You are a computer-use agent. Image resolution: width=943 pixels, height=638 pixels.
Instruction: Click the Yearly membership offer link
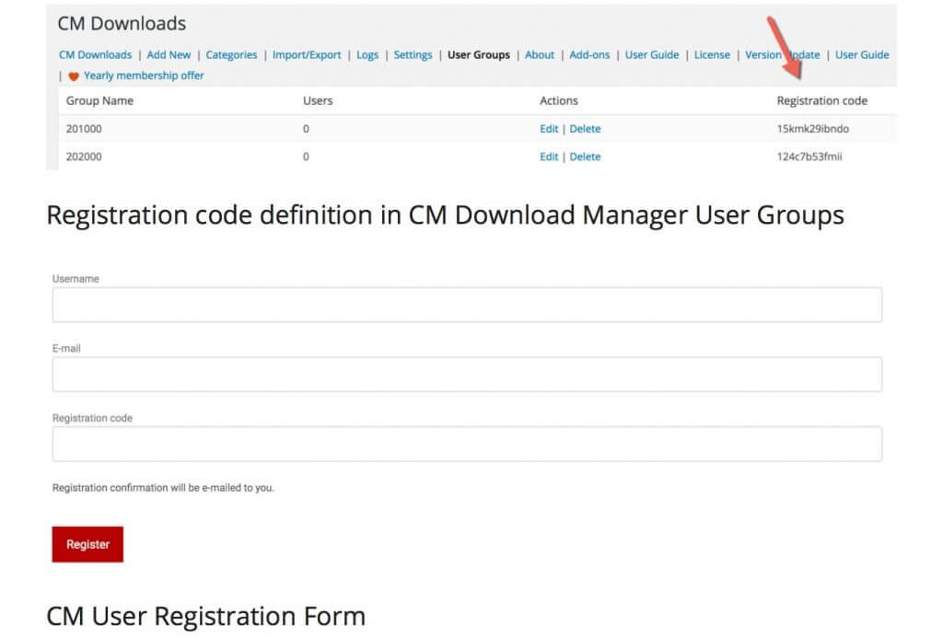click(x=144, y=75)
